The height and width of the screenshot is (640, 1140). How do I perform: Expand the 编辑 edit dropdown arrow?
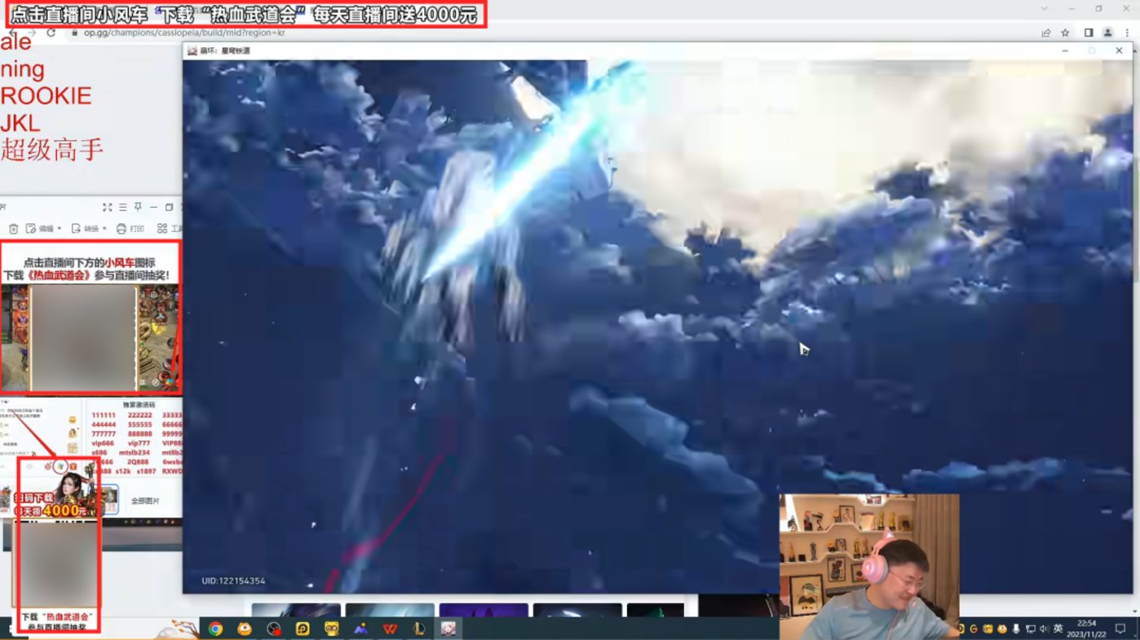pyautogui.click(x=60, y=229)
